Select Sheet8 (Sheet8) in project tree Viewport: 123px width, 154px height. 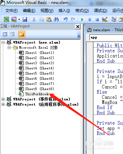point(40,89)
